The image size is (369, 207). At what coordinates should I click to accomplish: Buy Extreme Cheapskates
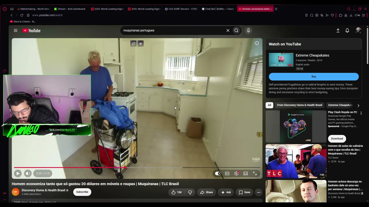(314, 76)
